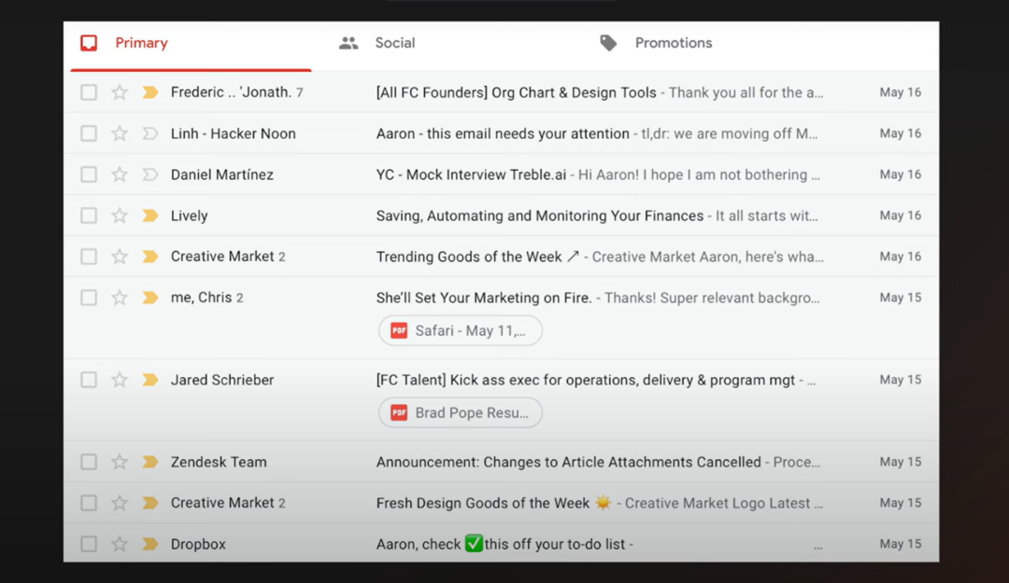Open the Safari - May 11 PDF attachment

click(460, 330)
